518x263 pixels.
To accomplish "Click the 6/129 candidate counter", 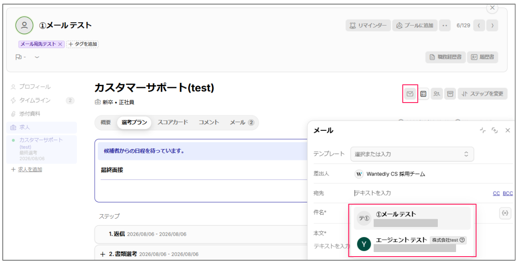I will coord(463,26).
